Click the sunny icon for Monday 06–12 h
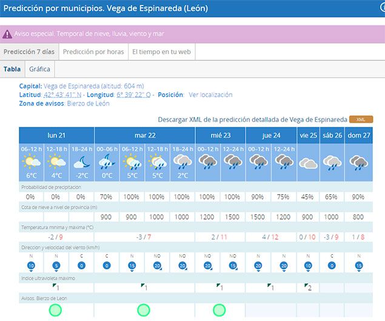The height and width of the screenshot is (321, 385). pyautogui.click(x=31, y=162)
